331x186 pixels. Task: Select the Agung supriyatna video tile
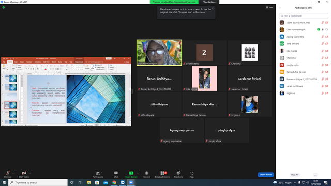pyautogui.click(x=182, y=130)
